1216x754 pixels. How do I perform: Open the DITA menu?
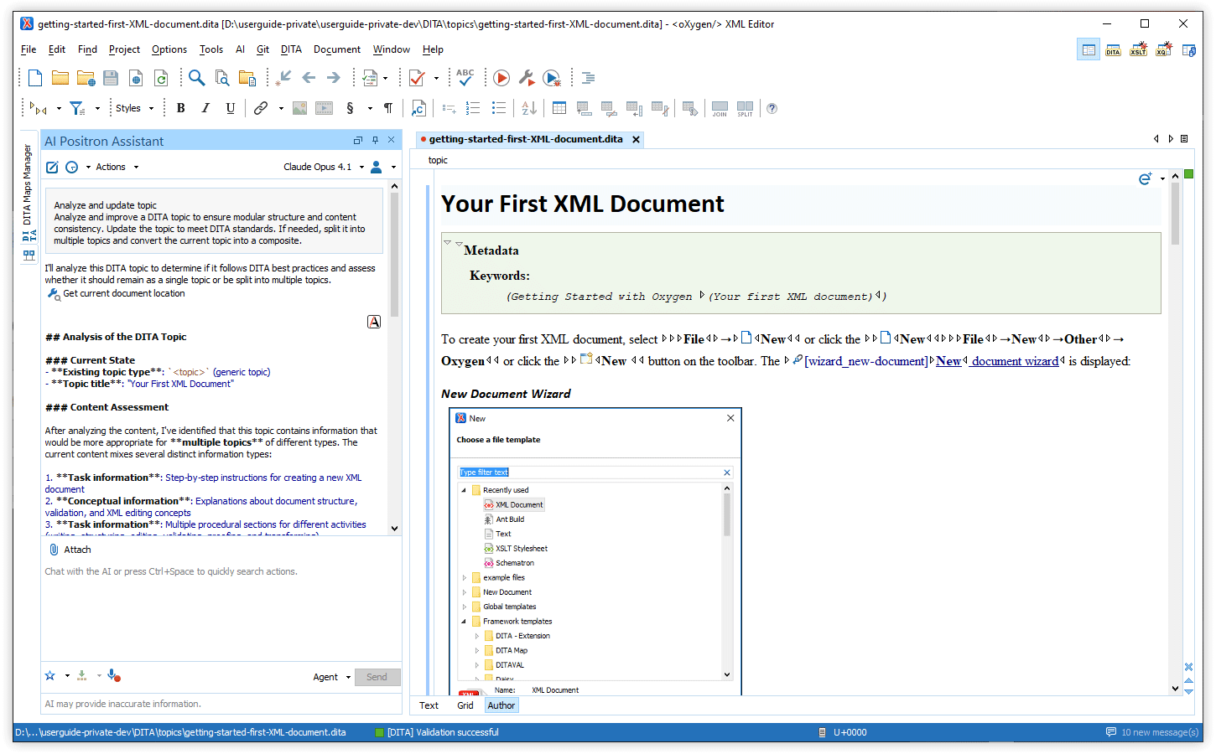tap(291, 49)
